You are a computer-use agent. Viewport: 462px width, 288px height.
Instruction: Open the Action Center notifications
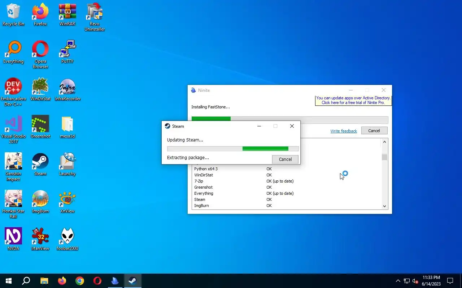pos(450,281)
